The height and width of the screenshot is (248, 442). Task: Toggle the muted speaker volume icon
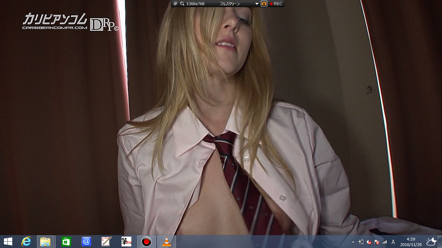point(369,242)
